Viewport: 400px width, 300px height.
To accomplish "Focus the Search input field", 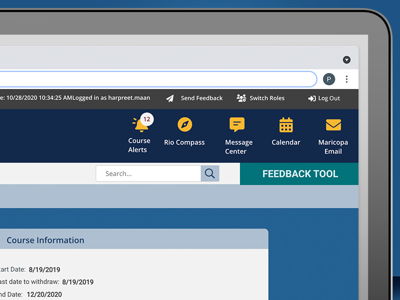I will [148, 173].
